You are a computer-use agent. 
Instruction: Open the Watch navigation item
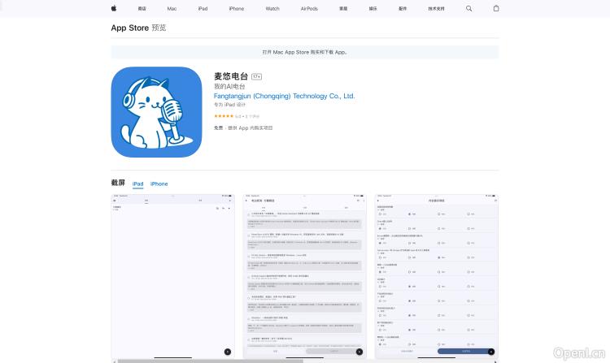(x=272, y=8)
